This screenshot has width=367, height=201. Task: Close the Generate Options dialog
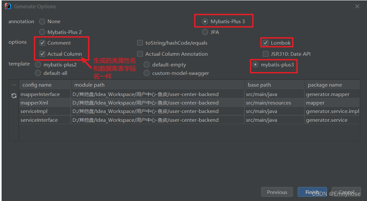click(357, 6)
